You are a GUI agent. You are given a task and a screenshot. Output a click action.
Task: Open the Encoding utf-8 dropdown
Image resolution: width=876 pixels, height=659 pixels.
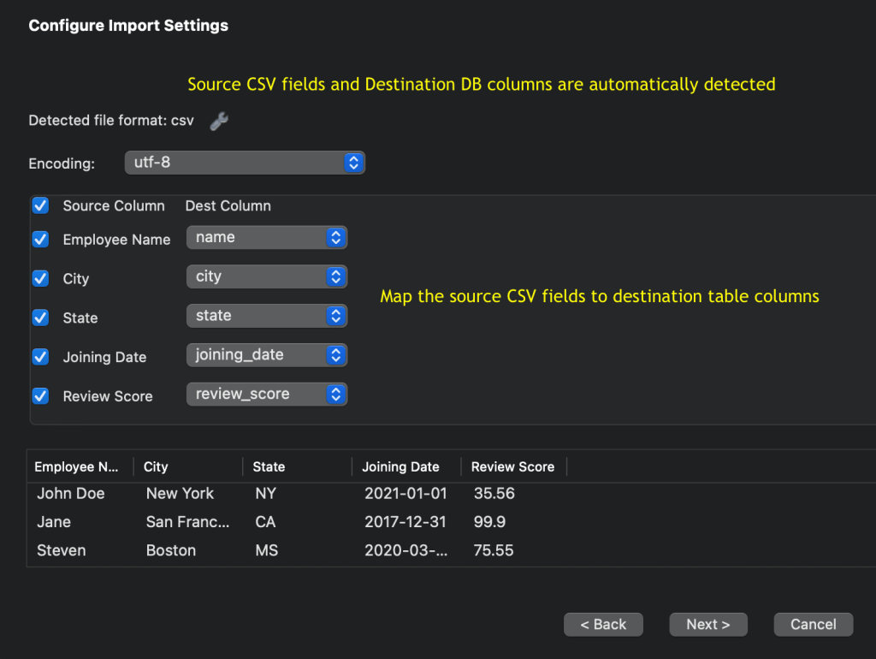coord(245,163)
